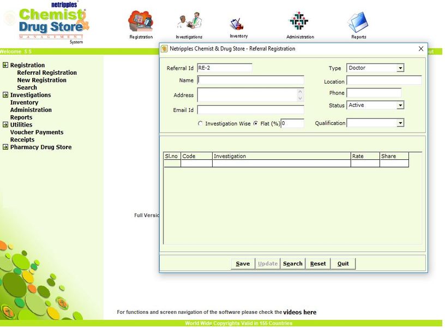Focus the Address text area
445x328 pixels.
[x=247, y=95]
